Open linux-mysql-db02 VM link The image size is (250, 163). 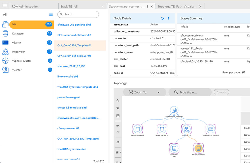[68, 76]
